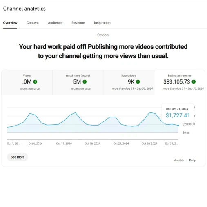Open the Overview tab

10,23
